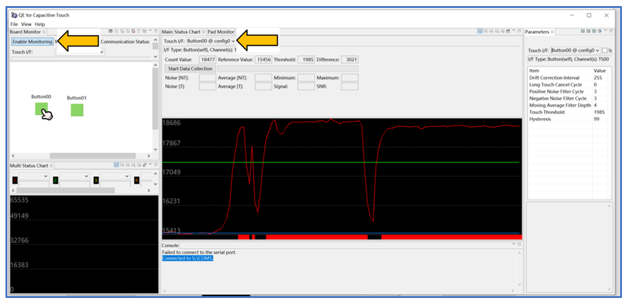625x301 pixels.
Task: Open the Board Monitor Touch I/F dropdown
Action: click(102, 52)
